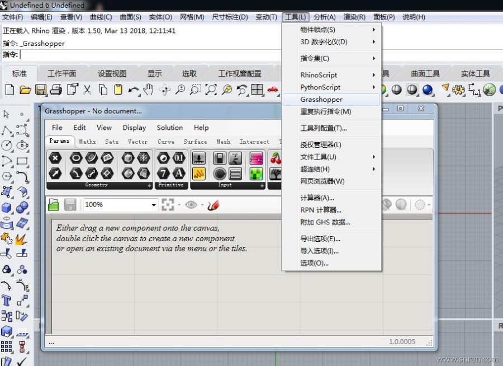The height and width of the screenshot is (366, 503).
Task: Click the Grasshopper save document icon
Action: pos(70,205)
